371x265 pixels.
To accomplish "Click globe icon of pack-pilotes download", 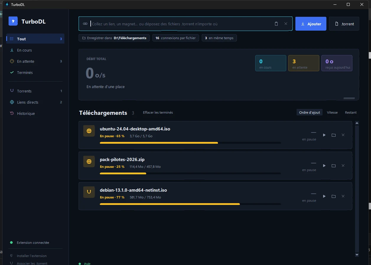I will [x=89, y=161].
